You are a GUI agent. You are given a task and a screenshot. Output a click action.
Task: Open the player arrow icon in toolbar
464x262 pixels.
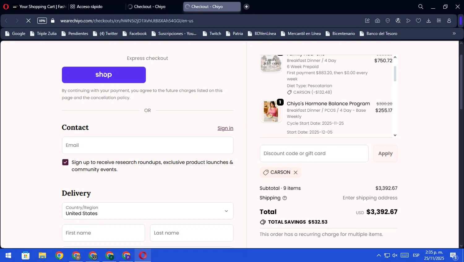[x=408, y=21]
